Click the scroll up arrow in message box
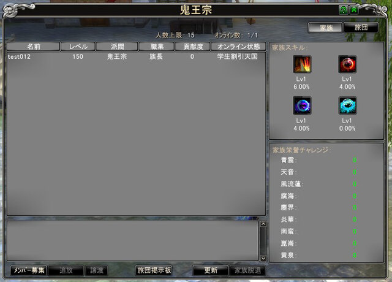The height and width of the screenshot is (282, 392). coord(263,224)
